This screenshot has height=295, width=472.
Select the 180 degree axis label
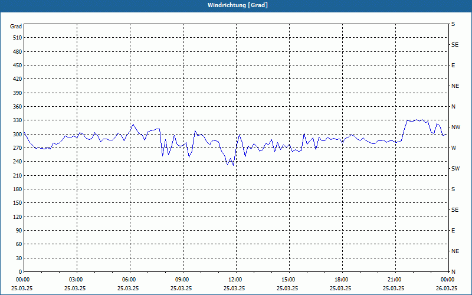tap(17, 189)
